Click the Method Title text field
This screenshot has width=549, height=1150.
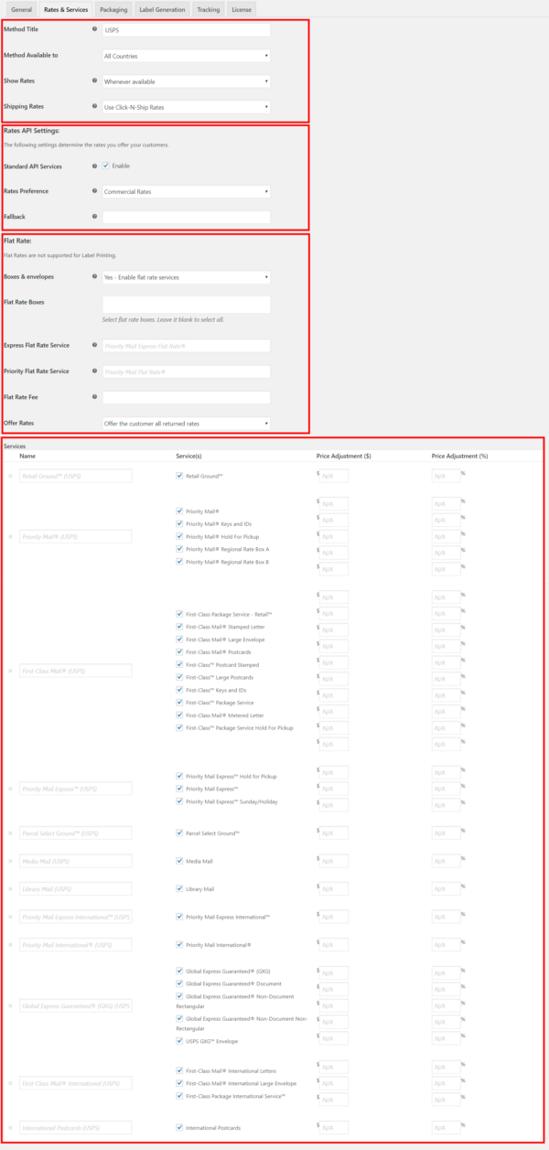click(x=186, y=30)
